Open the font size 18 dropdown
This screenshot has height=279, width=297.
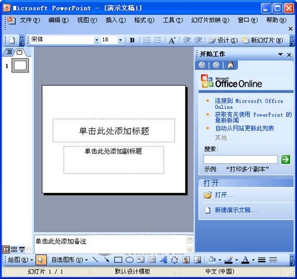[120, 40]
